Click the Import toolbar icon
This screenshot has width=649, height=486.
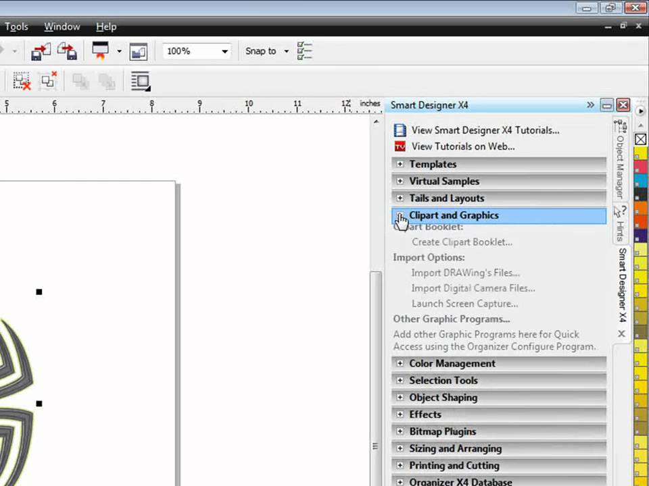[x=41, y=51]
